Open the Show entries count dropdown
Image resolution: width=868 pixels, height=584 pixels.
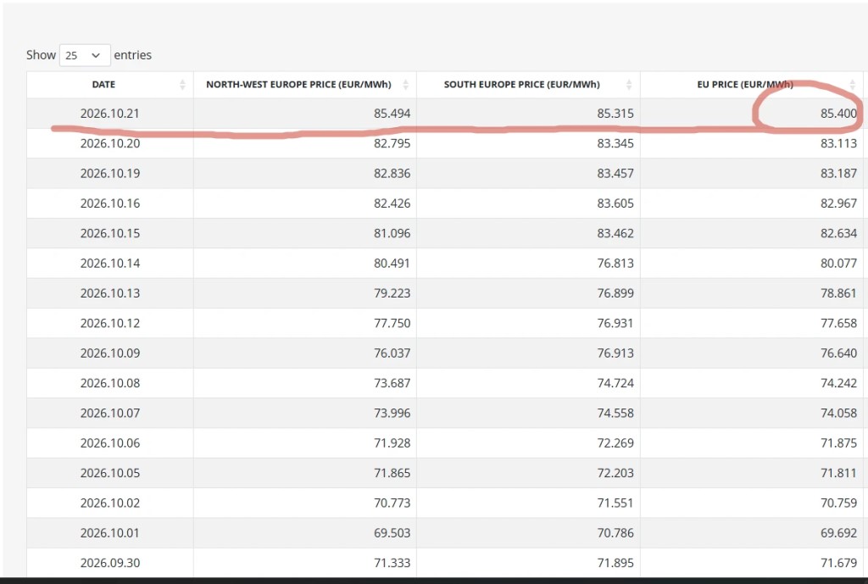[x=85, y=55]
